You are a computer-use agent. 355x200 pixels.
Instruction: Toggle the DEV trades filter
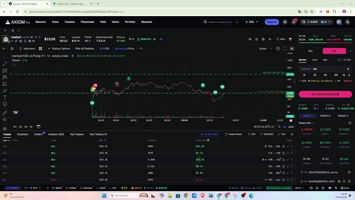[x=252, y=134]
